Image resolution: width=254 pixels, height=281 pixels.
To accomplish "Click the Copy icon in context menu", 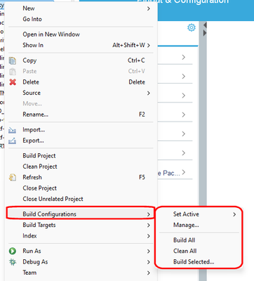I will (13, 60).
